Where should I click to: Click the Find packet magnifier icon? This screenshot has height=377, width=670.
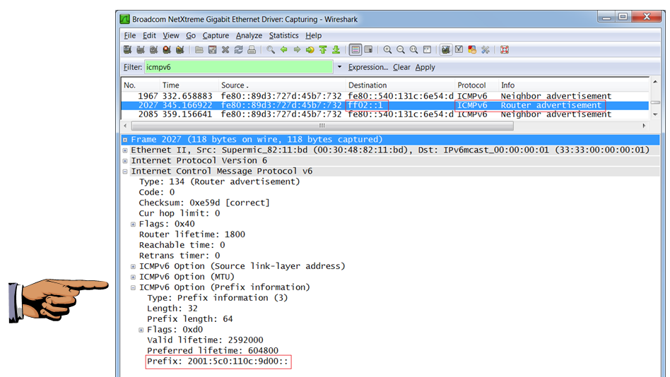point(271,50)
